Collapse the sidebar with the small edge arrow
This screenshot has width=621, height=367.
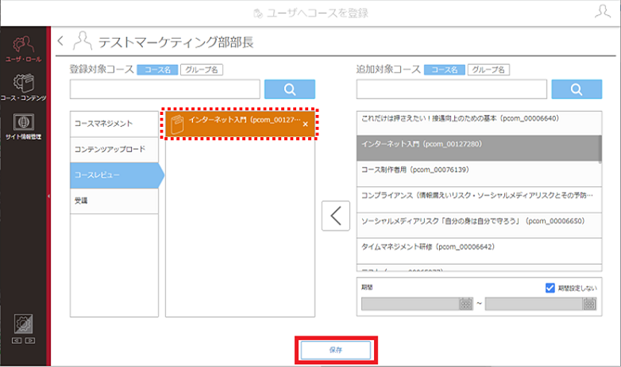point(48,196)
